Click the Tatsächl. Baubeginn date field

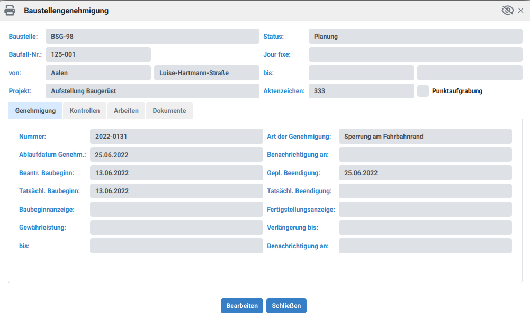click(176, 190)
